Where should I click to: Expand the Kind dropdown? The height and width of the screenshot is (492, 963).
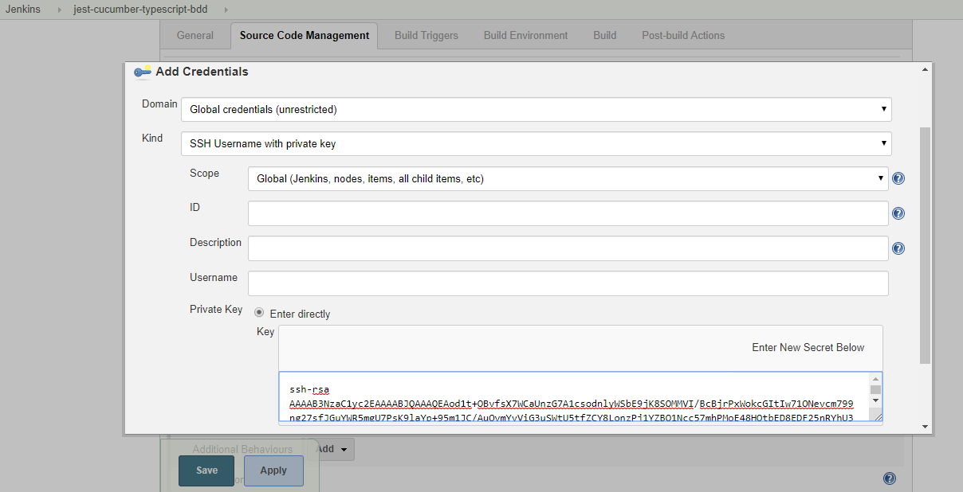click(x=536, y=144)
